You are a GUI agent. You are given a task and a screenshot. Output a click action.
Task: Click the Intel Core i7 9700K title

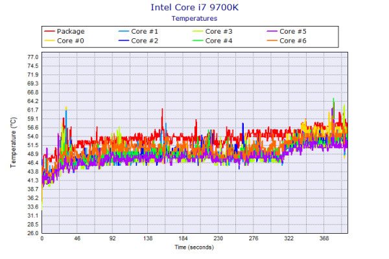click(194, 7)
